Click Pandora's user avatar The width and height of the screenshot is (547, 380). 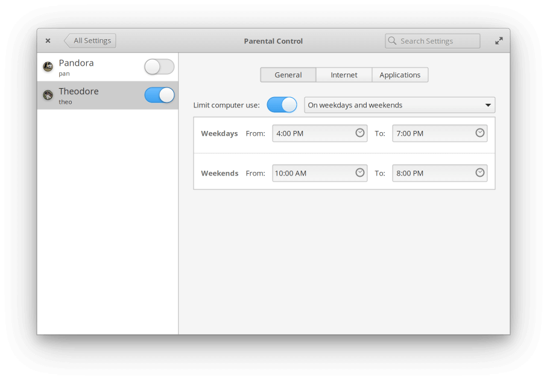click(x=48, y=66)
